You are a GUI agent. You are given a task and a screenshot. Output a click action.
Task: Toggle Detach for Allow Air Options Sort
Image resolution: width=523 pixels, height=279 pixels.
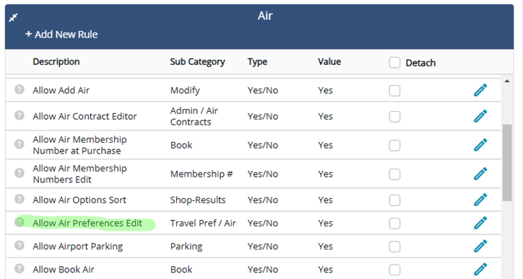tap(394, 200)
